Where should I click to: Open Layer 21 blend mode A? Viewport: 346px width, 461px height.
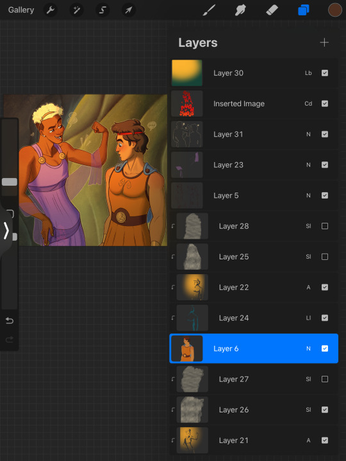(308, 440)
